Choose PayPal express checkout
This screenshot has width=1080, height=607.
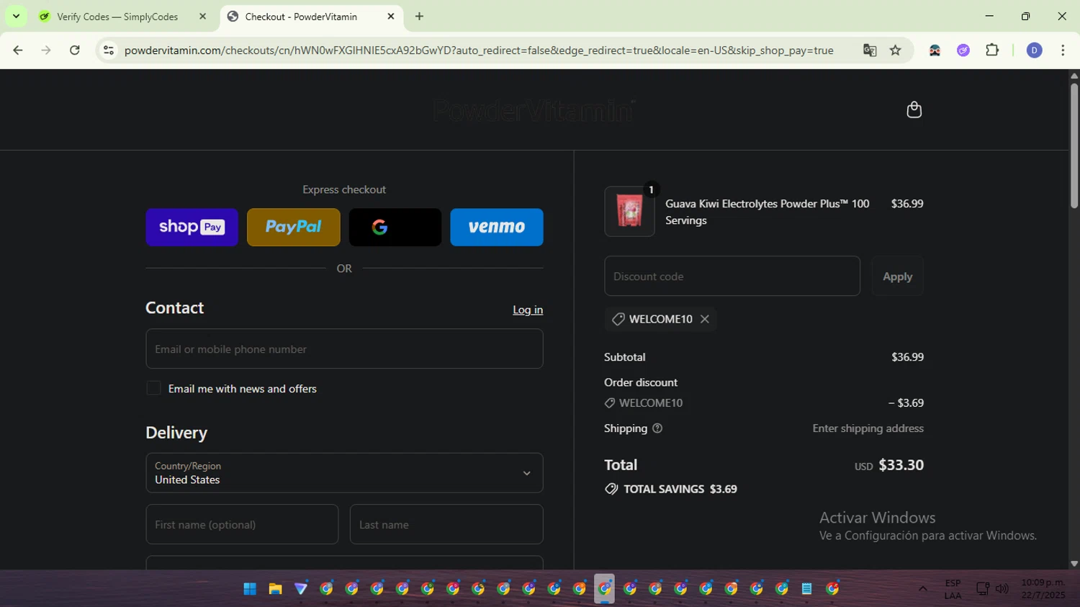(293, 227)
